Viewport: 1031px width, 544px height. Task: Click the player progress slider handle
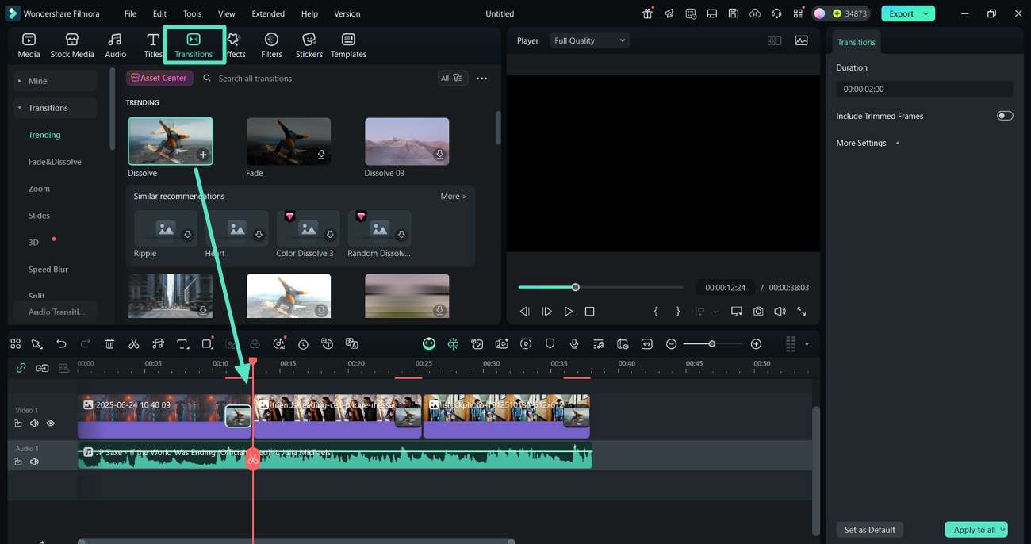point(576,287)
